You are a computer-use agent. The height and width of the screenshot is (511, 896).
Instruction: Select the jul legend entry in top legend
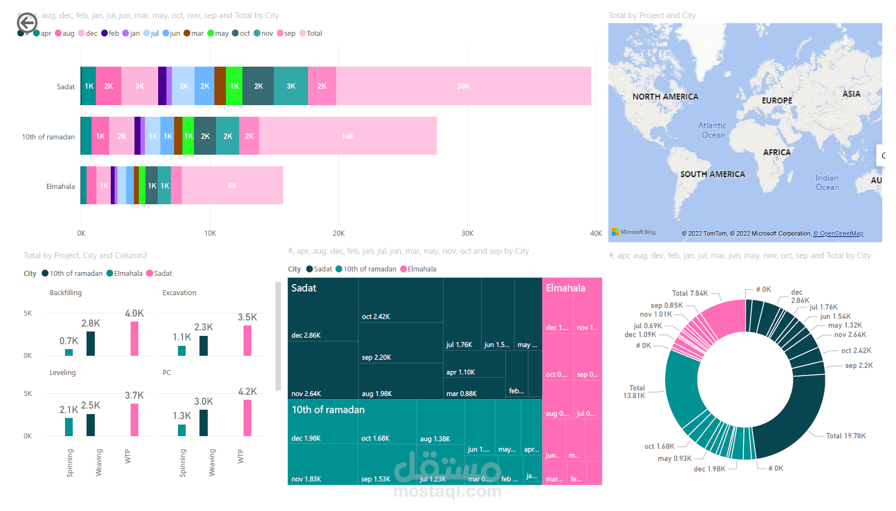(x=151, y=33)
